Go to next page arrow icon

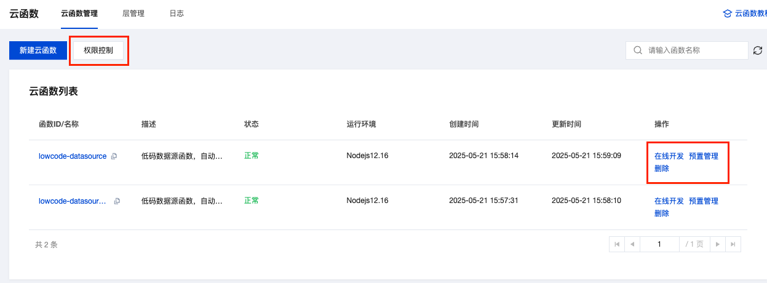tap(717, 244)
